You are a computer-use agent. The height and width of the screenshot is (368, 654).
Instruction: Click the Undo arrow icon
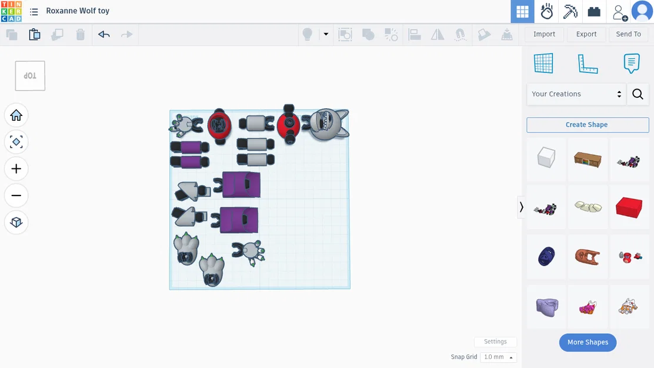coord(104,34)
